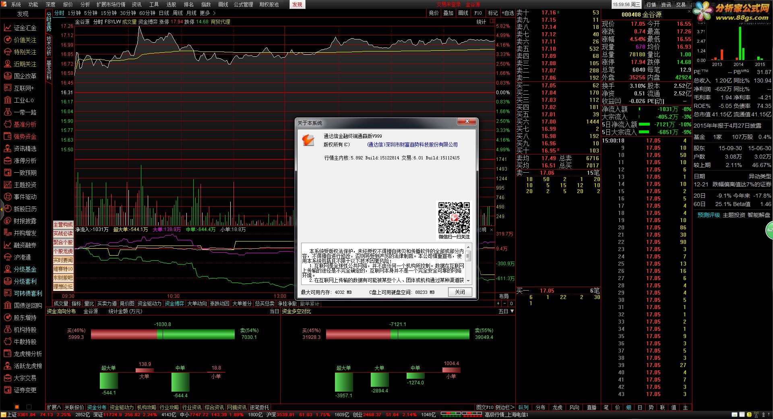
Task: Open 预测评级 link in right panel
Action: pyautogui.click(x=709, y=215)
